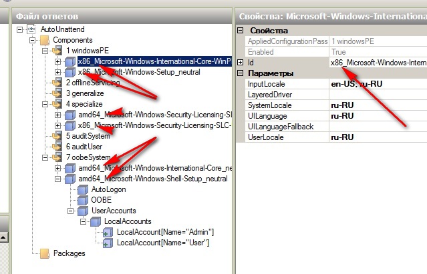427x274 pixels.
Task: Collapse the LocalAccounts node
Action: (x=83, y=221)
